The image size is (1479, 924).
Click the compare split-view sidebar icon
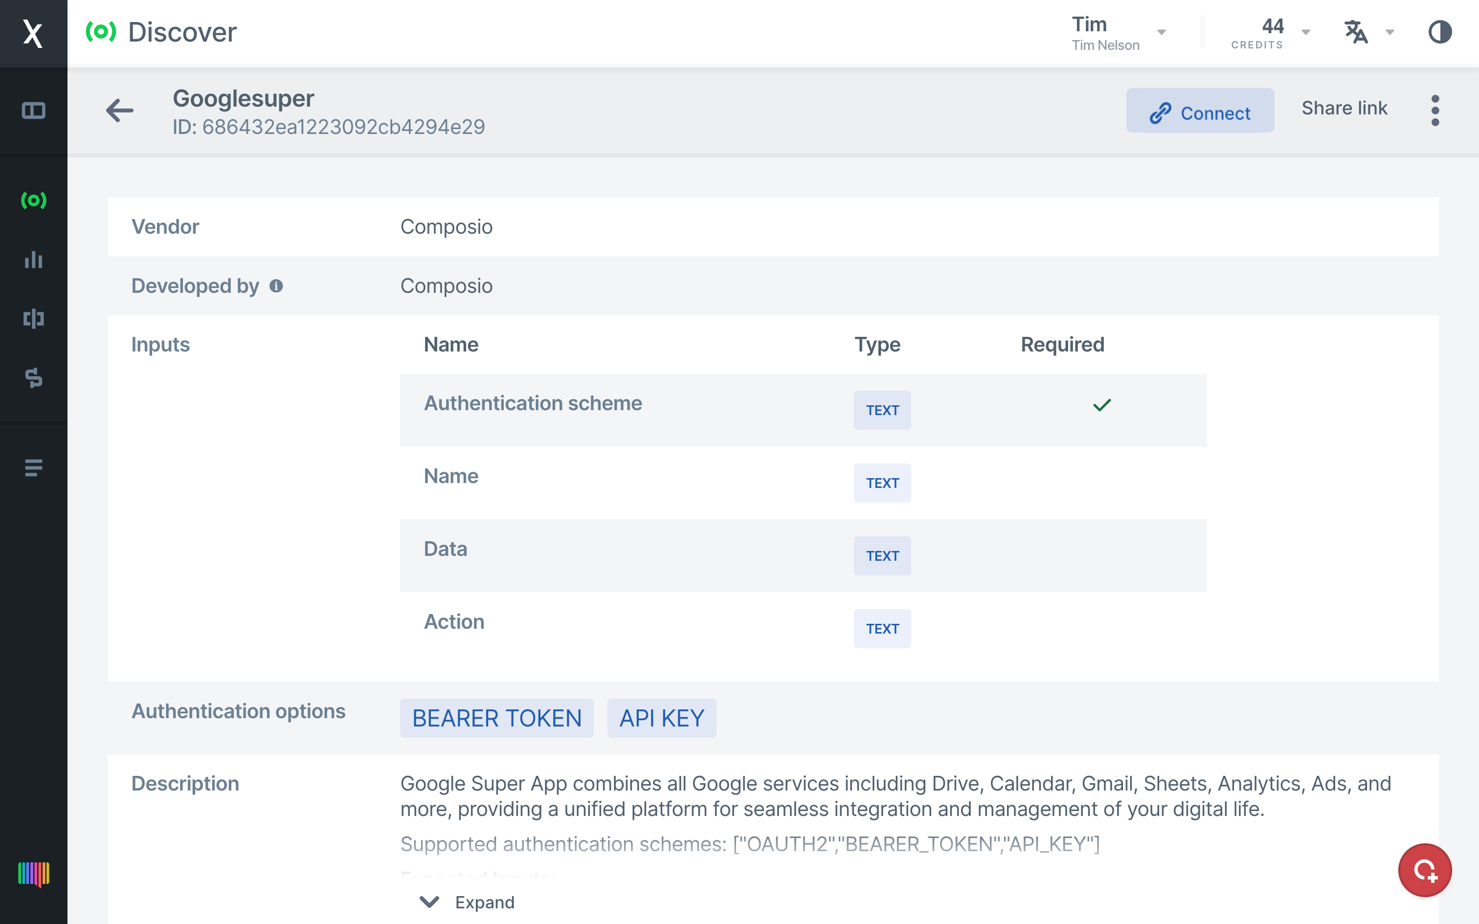click(x=33, y=318)
